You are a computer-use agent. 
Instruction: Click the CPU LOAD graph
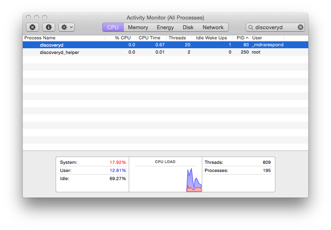click(165, 179)
